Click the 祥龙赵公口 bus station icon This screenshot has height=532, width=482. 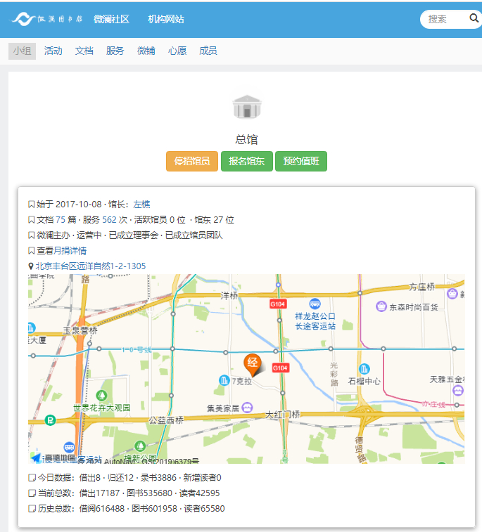(315, 304)
